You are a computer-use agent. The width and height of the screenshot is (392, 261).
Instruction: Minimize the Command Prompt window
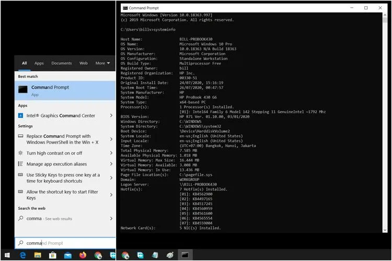pyautogui.click(x=352, y=8)
